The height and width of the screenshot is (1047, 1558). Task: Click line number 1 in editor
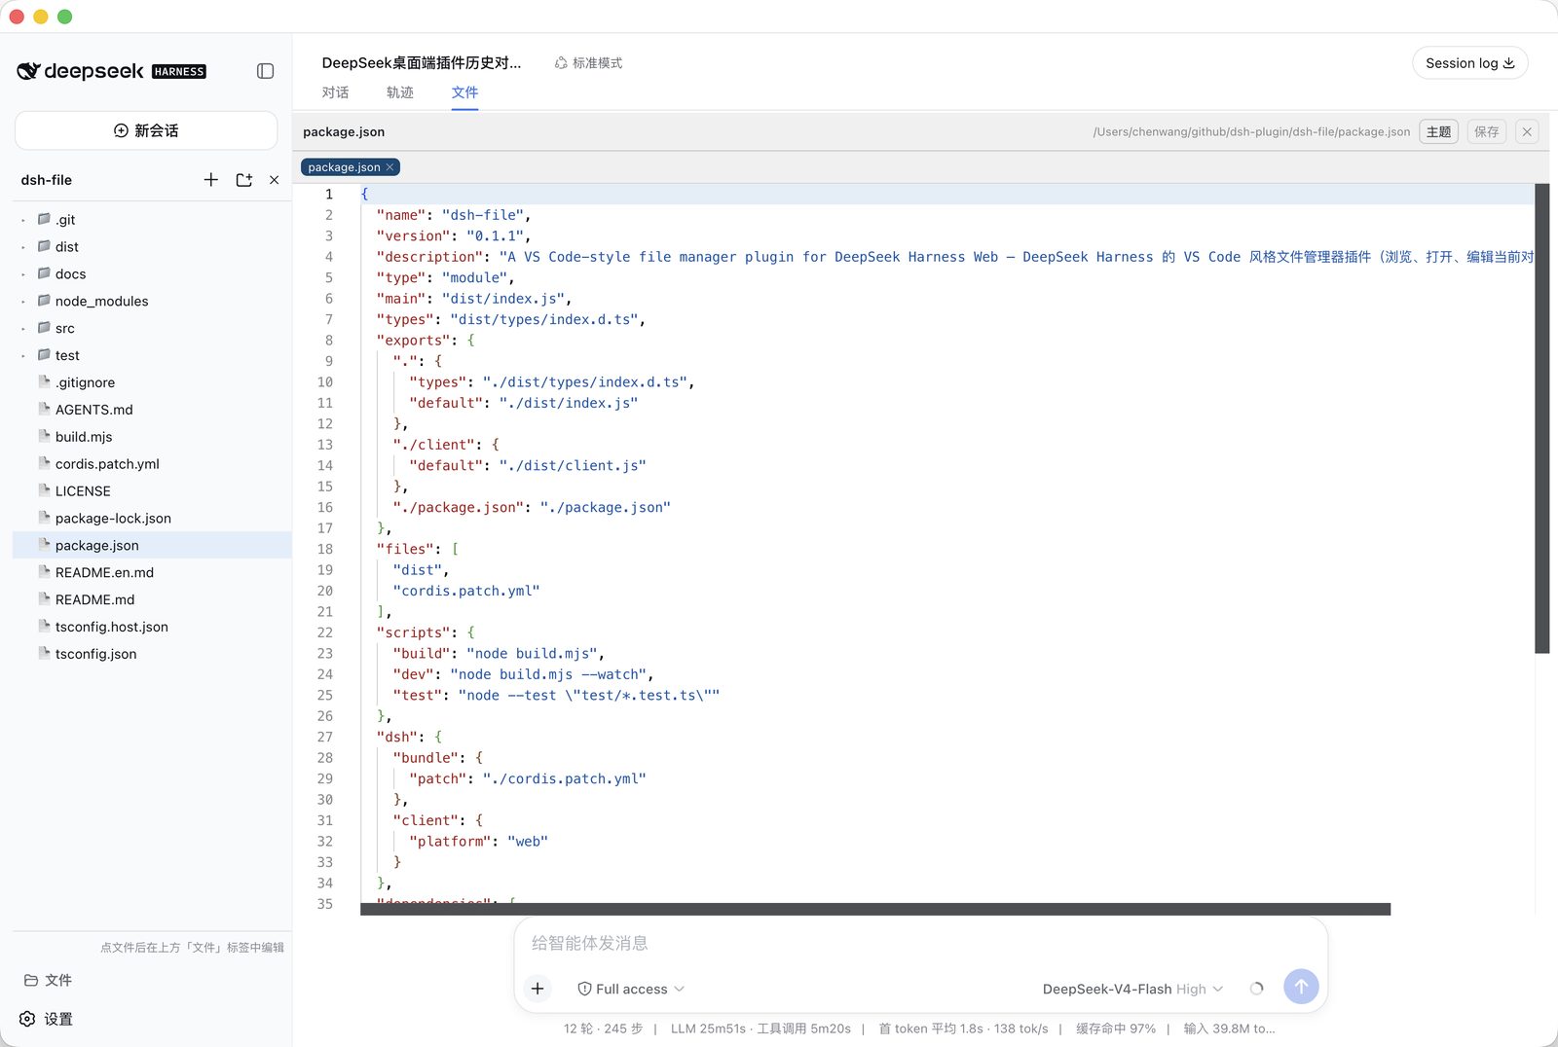329,195
